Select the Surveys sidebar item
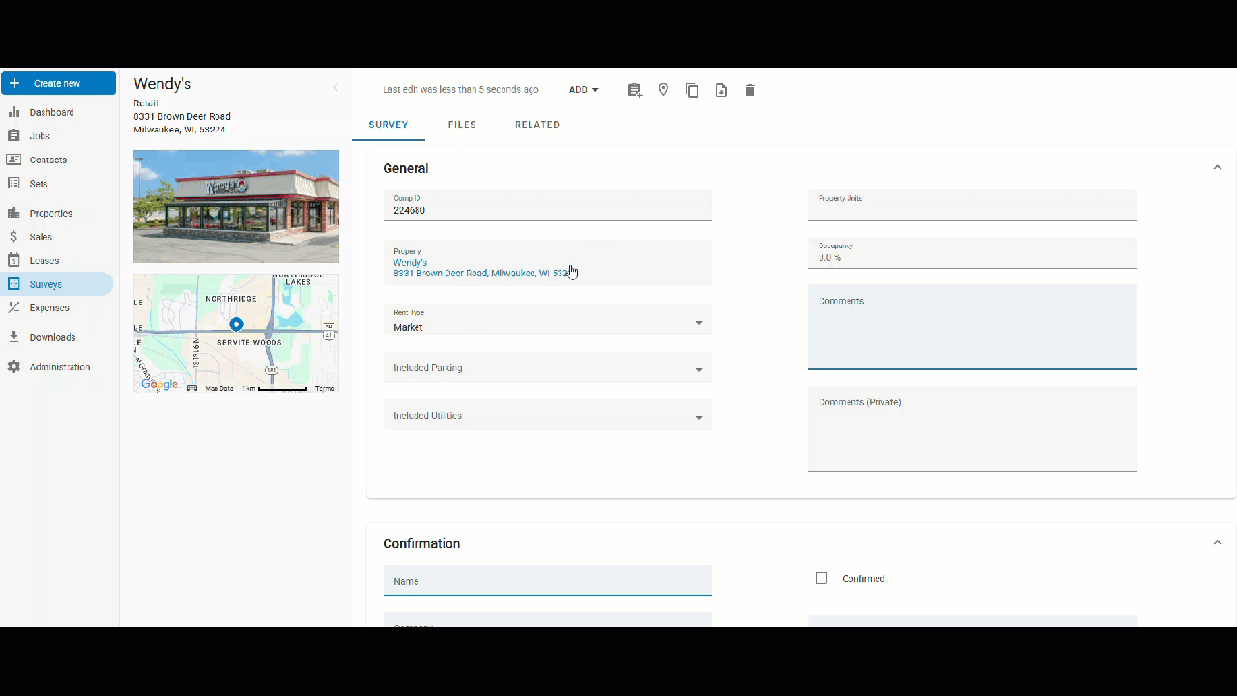1237x696 pixels. coord(57,284)
